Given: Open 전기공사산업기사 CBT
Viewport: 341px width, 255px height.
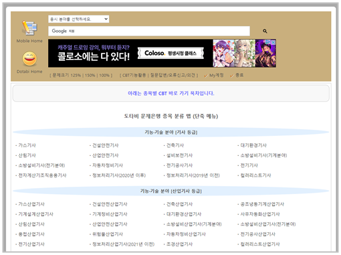Looking at the screenshot, I should [258, 234].
